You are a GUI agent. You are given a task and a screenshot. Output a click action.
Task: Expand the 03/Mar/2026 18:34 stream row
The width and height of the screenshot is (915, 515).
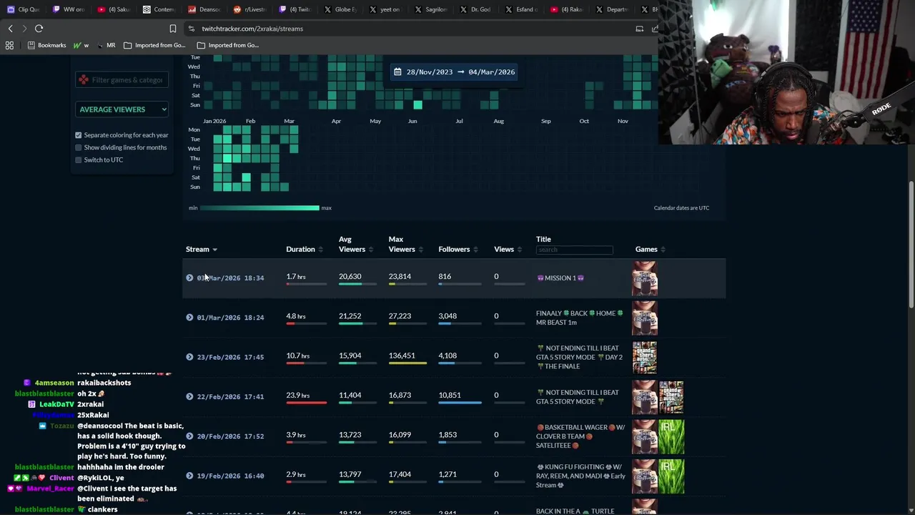pyautogui.click(x=189, y=278)
